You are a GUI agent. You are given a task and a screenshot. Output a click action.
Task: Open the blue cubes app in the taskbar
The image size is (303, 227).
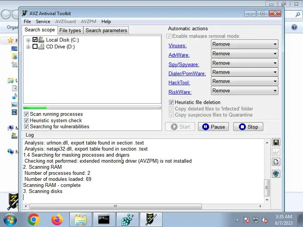(x=128, y=220)
